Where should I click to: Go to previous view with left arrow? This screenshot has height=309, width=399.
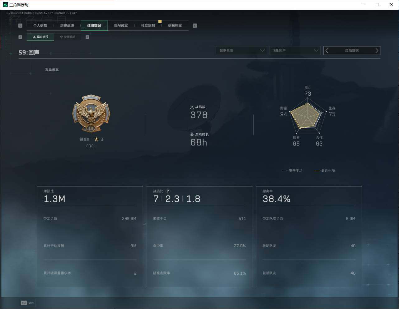pyautogui.click(x=327, y=50)
